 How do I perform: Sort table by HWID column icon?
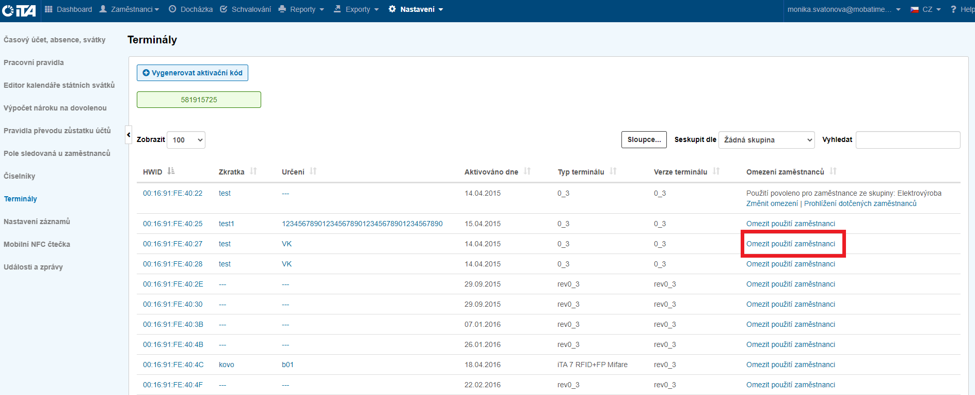(171, 171)
